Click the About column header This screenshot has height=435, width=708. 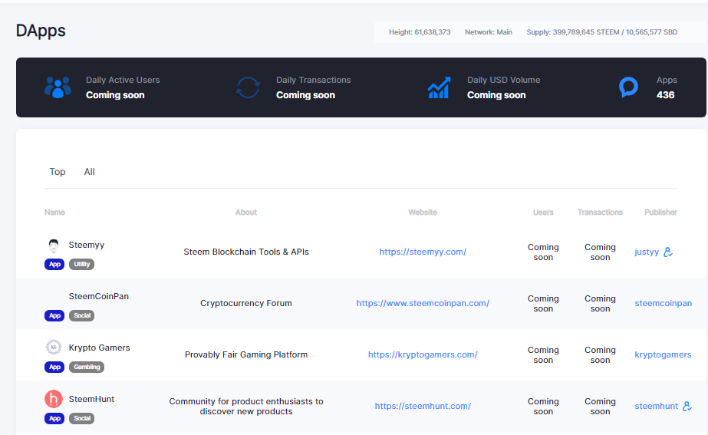point(246,213)
